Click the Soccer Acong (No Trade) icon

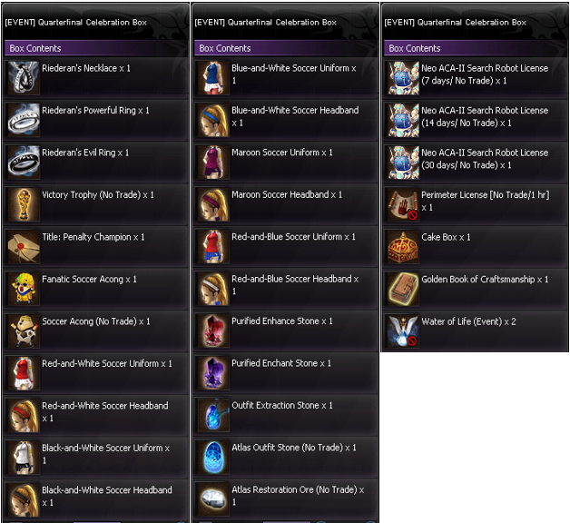pyautogui.click(x=24, y=331)
